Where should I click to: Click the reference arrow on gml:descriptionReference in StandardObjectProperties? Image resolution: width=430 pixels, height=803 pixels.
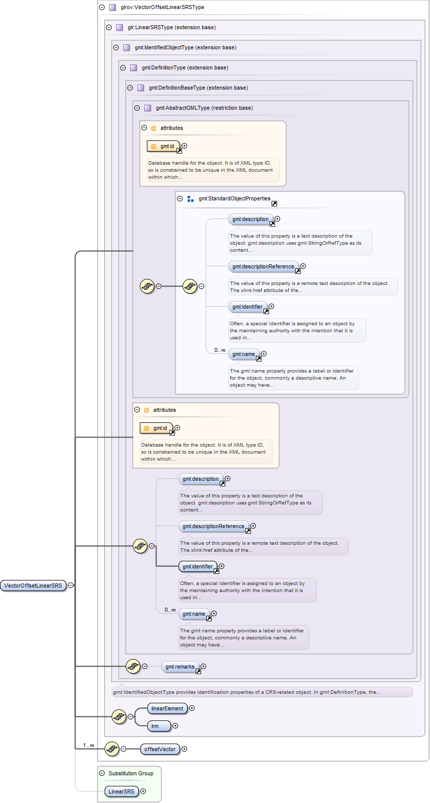pos(298,271)
